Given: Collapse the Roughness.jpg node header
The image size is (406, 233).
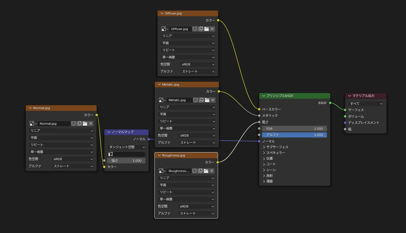Looking at the screenshot, I should click(x=159, y=155).
